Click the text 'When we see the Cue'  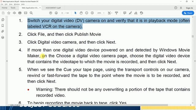pos(49,70)
